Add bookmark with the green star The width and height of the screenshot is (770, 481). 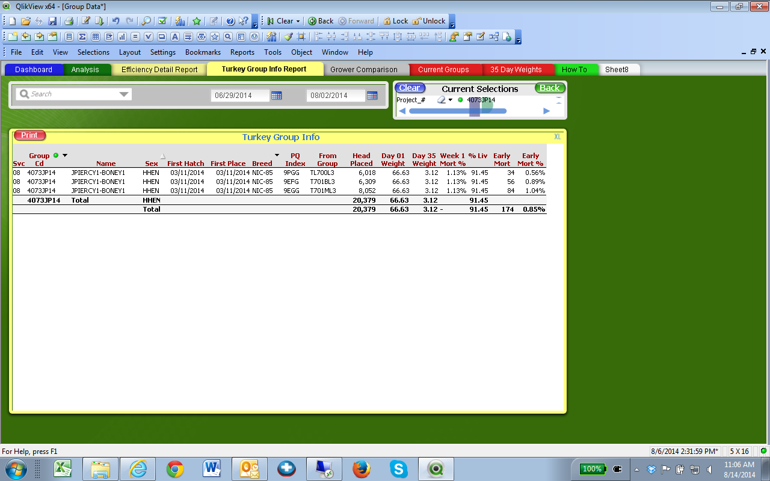pos(197,21)
